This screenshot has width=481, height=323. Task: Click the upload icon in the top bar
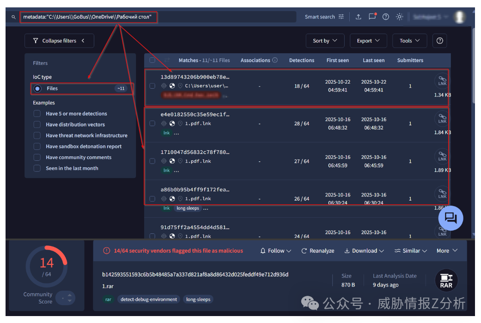(359, 17)
